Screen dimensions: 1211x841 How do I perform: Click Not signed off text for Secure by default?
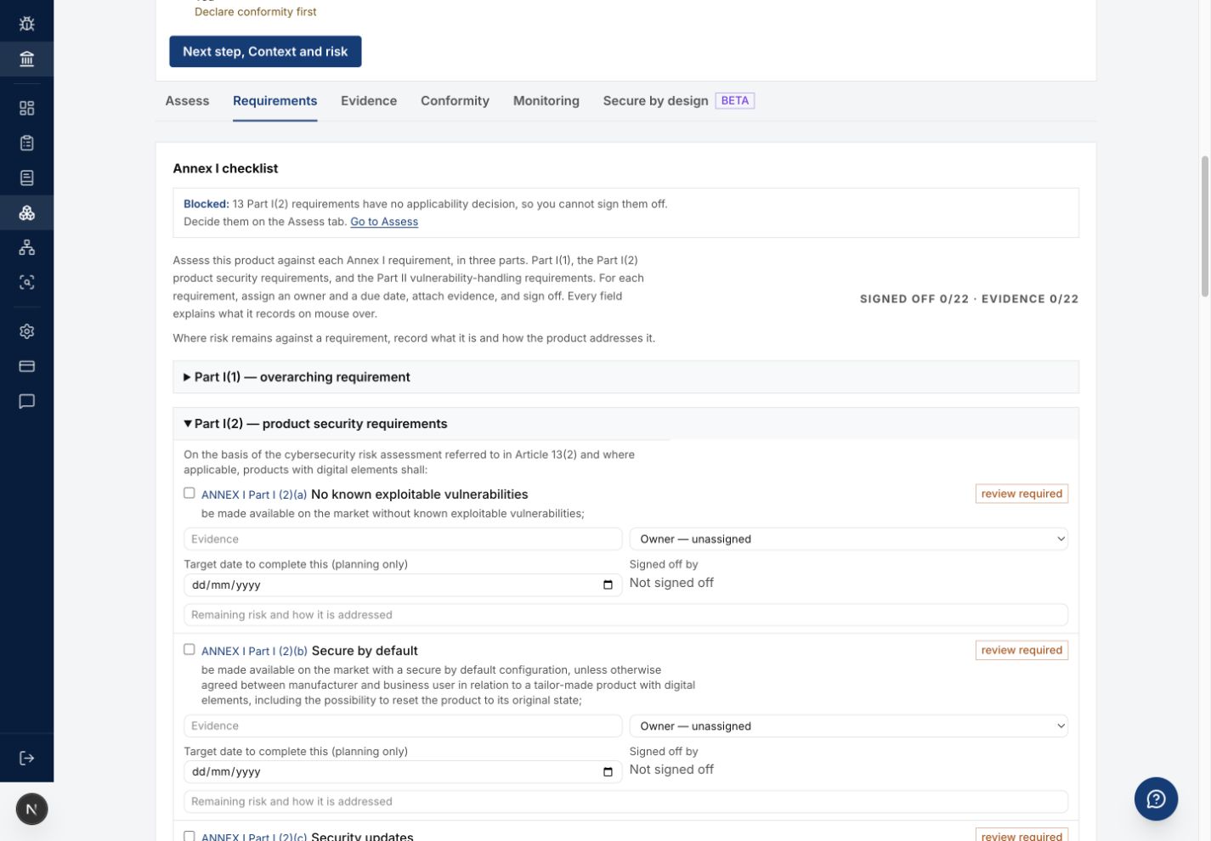[671, 770]
